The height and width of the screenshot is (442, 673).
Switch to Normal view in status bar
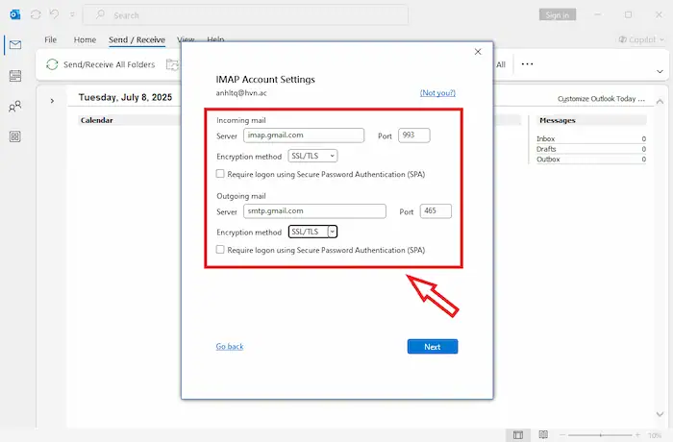click(x=517, y=434)
